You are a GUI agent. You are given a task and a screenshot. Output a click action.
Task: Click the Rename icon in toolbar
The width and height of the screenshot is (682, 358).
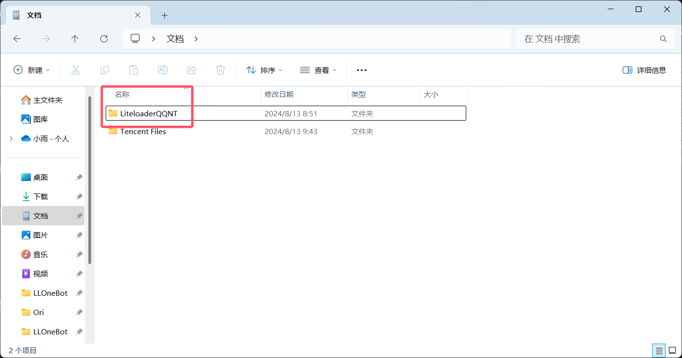click(x=163, y=70)
